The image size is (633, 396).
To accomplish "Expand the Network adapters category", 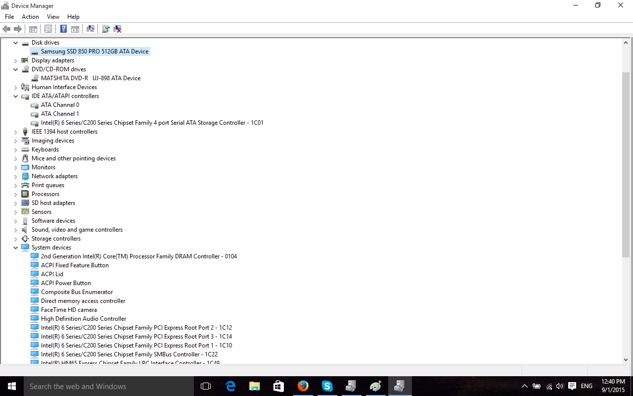I will (x=16, y=176).
